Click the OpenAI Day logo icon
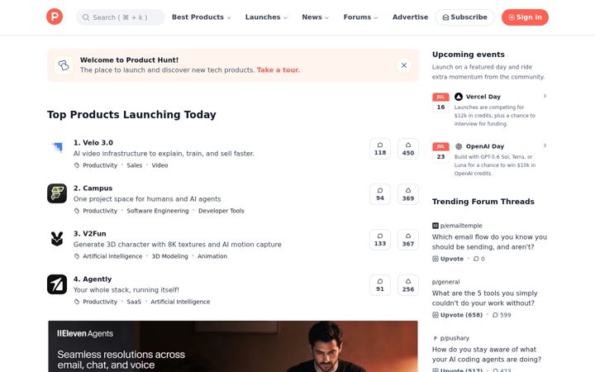595x372 pixels. (459, 146)
